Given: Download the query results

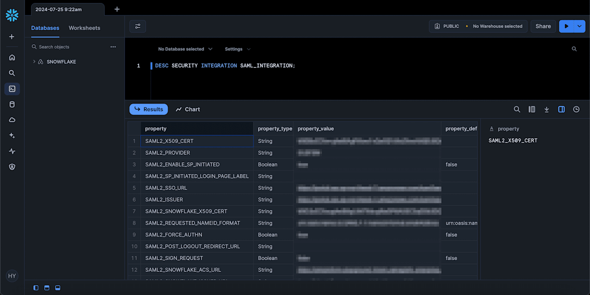Looking at the screenshot, I should click(546, 109).
